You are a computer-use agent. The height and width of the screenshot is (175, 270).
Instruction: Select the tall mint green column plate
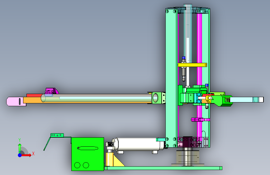171,78
